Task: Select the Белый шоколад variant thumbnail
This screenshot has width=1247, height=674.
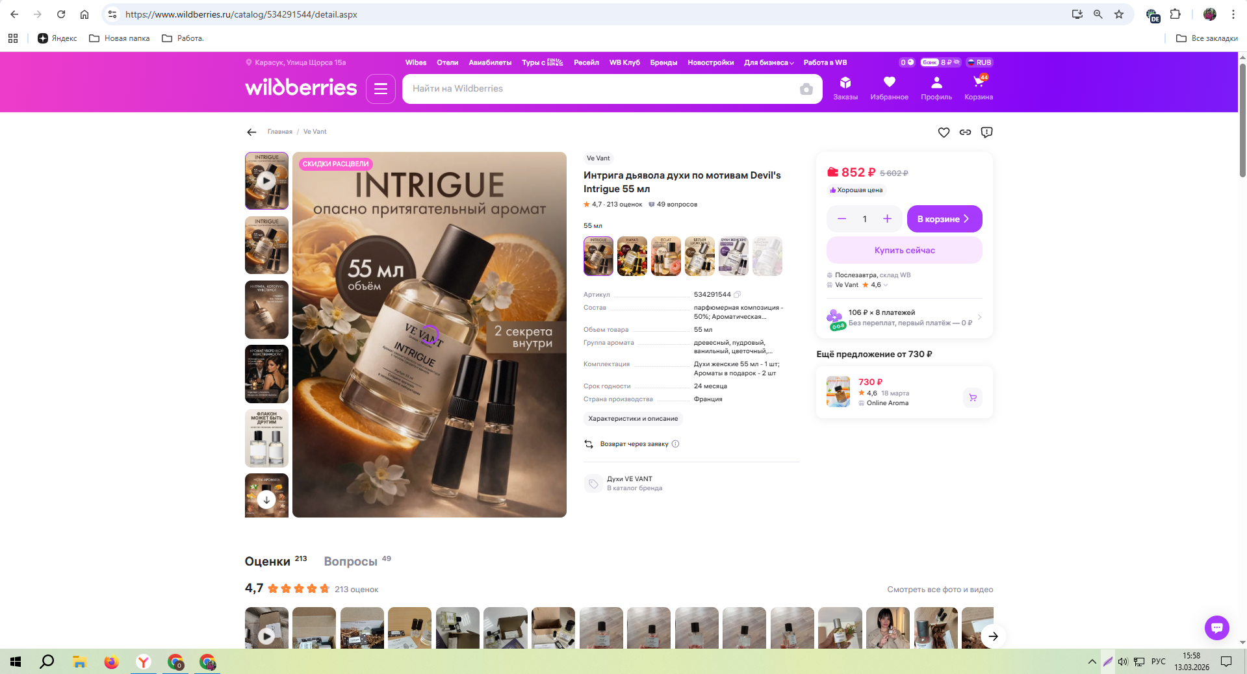Action: (x=700, y=256)
